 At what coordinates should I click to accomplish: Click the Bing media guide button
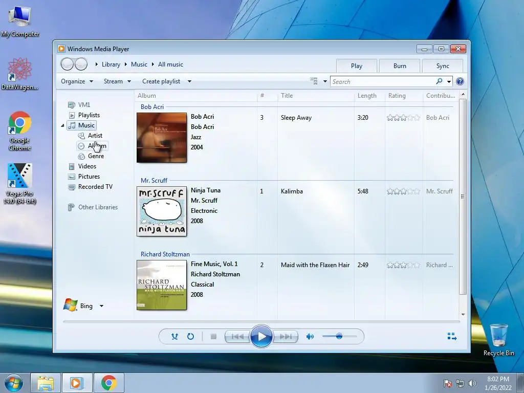[78, 305]
